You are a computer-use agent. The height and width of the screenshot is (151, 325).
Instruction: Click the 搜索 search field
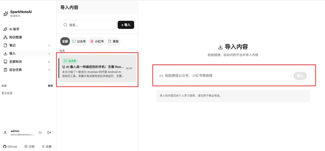click(x=88, y=25)
